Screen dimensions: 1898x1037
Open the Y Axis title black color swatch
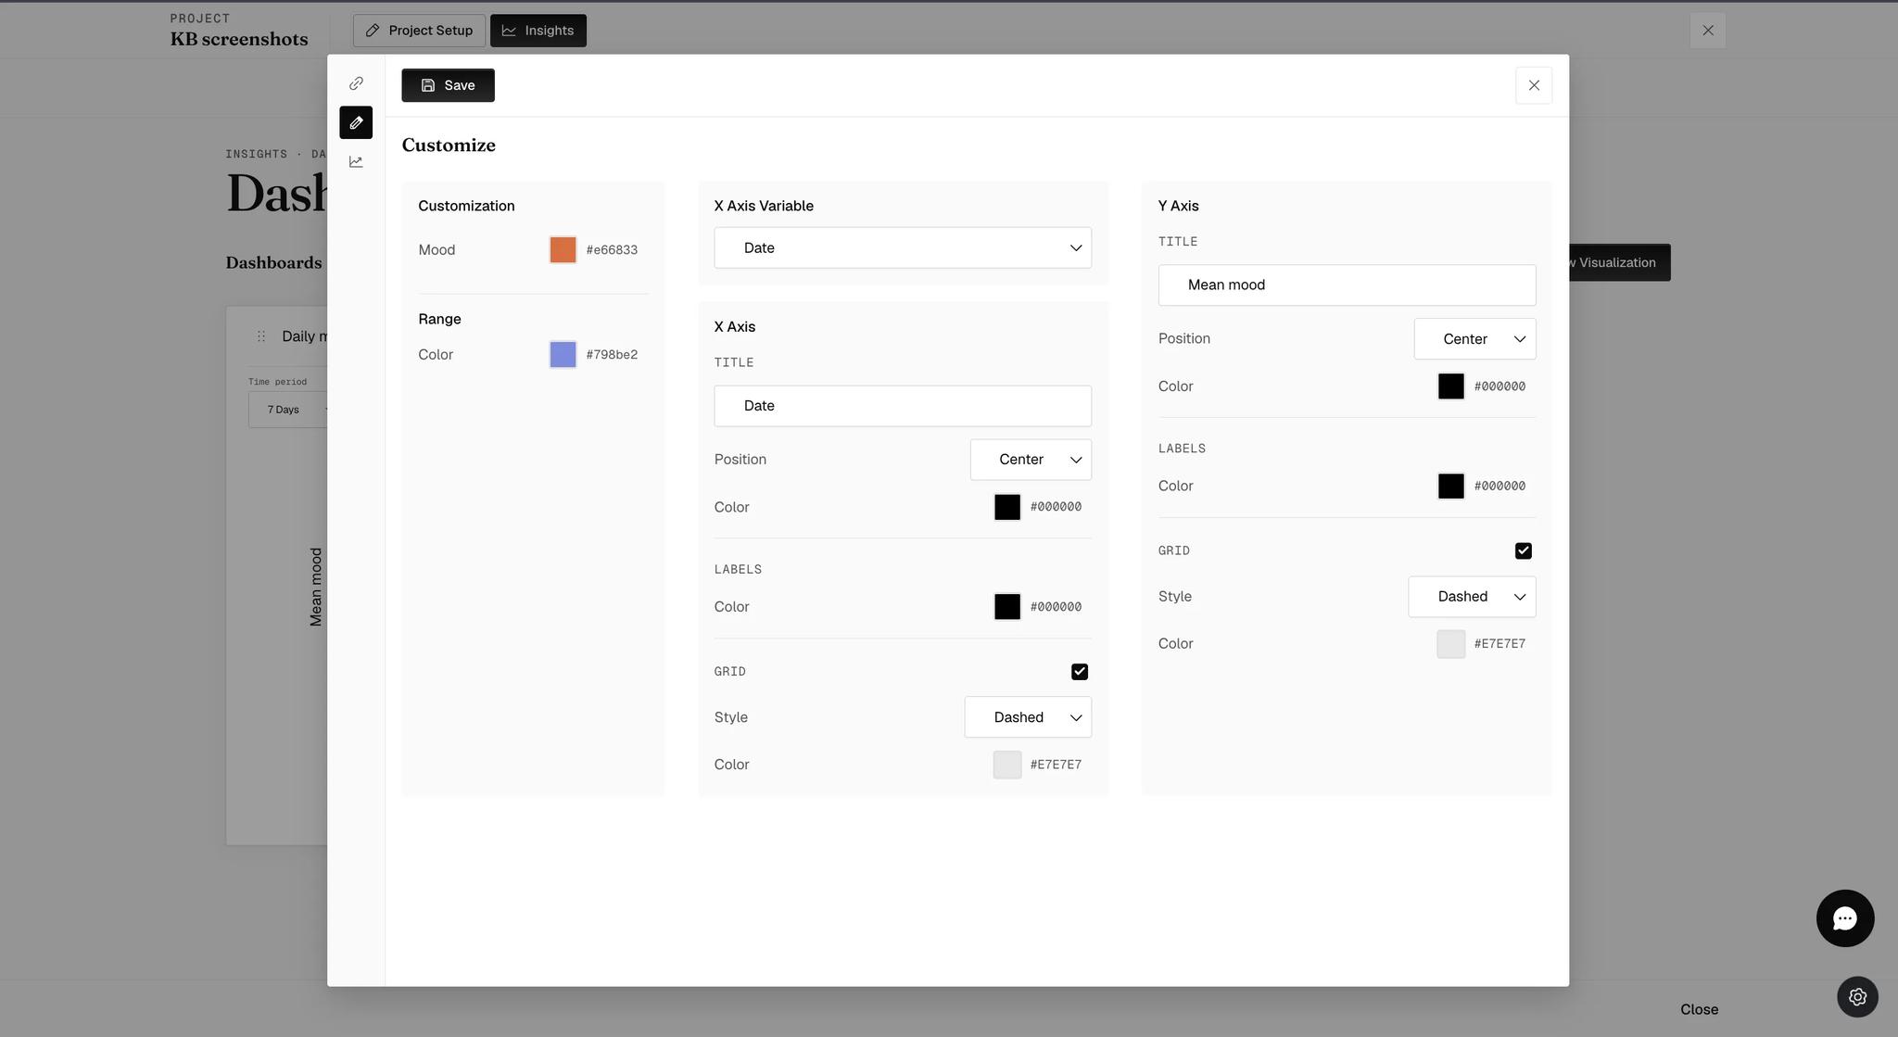pos(1451,386)
